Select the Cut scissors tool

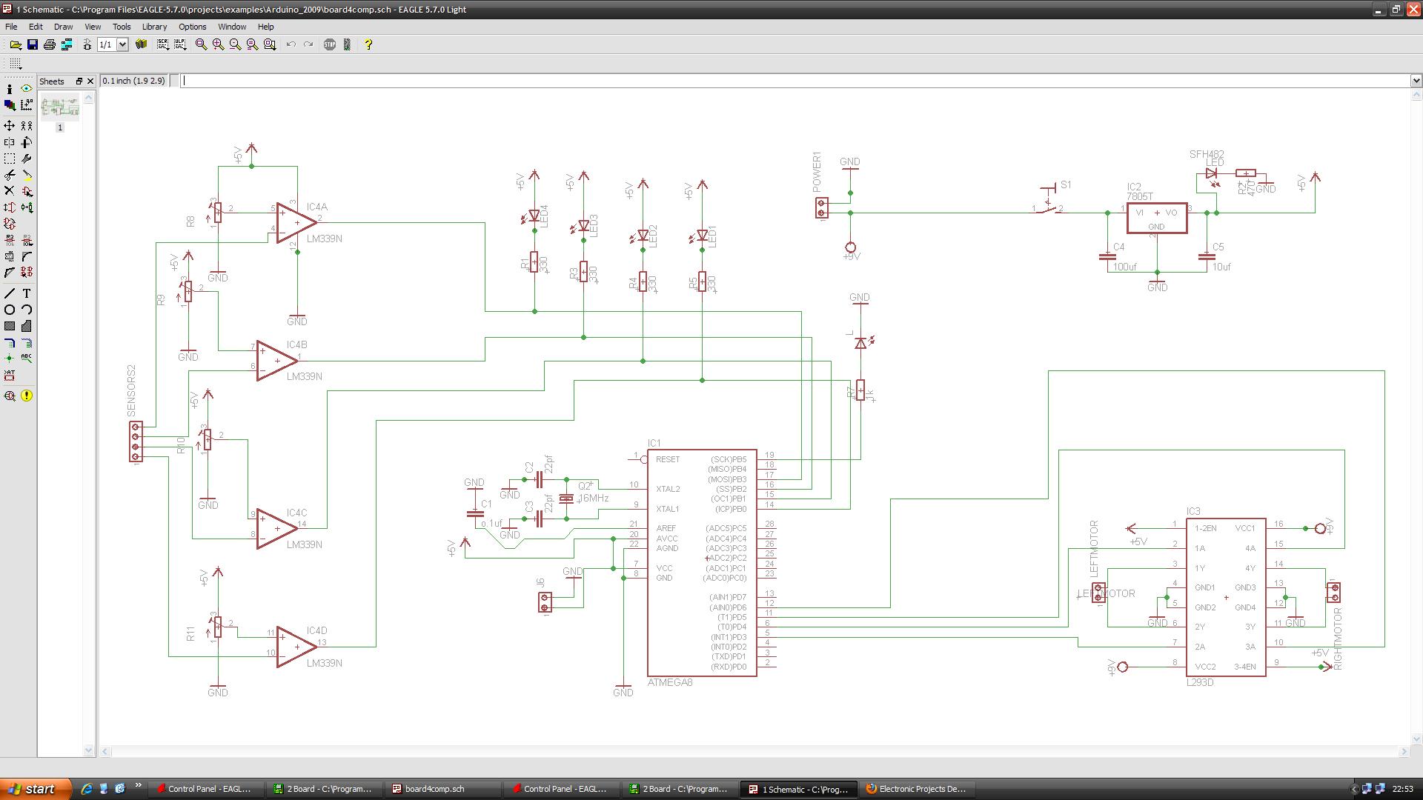(x=10, y=175)
